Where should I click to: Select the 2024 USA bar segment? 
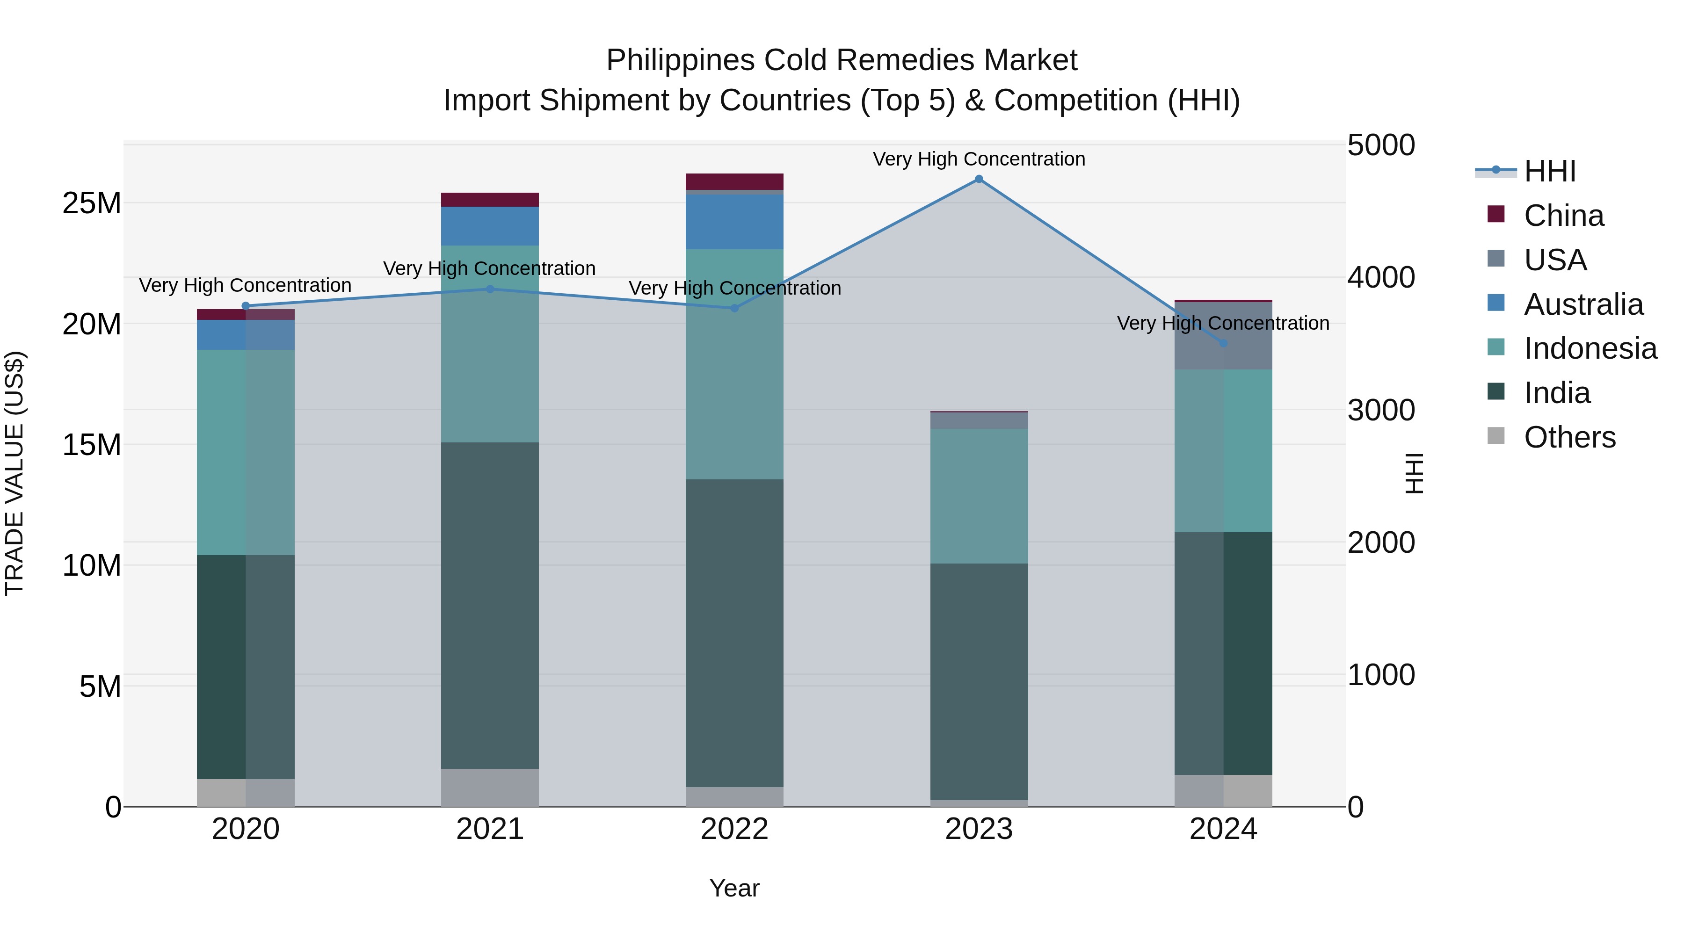1224,336
